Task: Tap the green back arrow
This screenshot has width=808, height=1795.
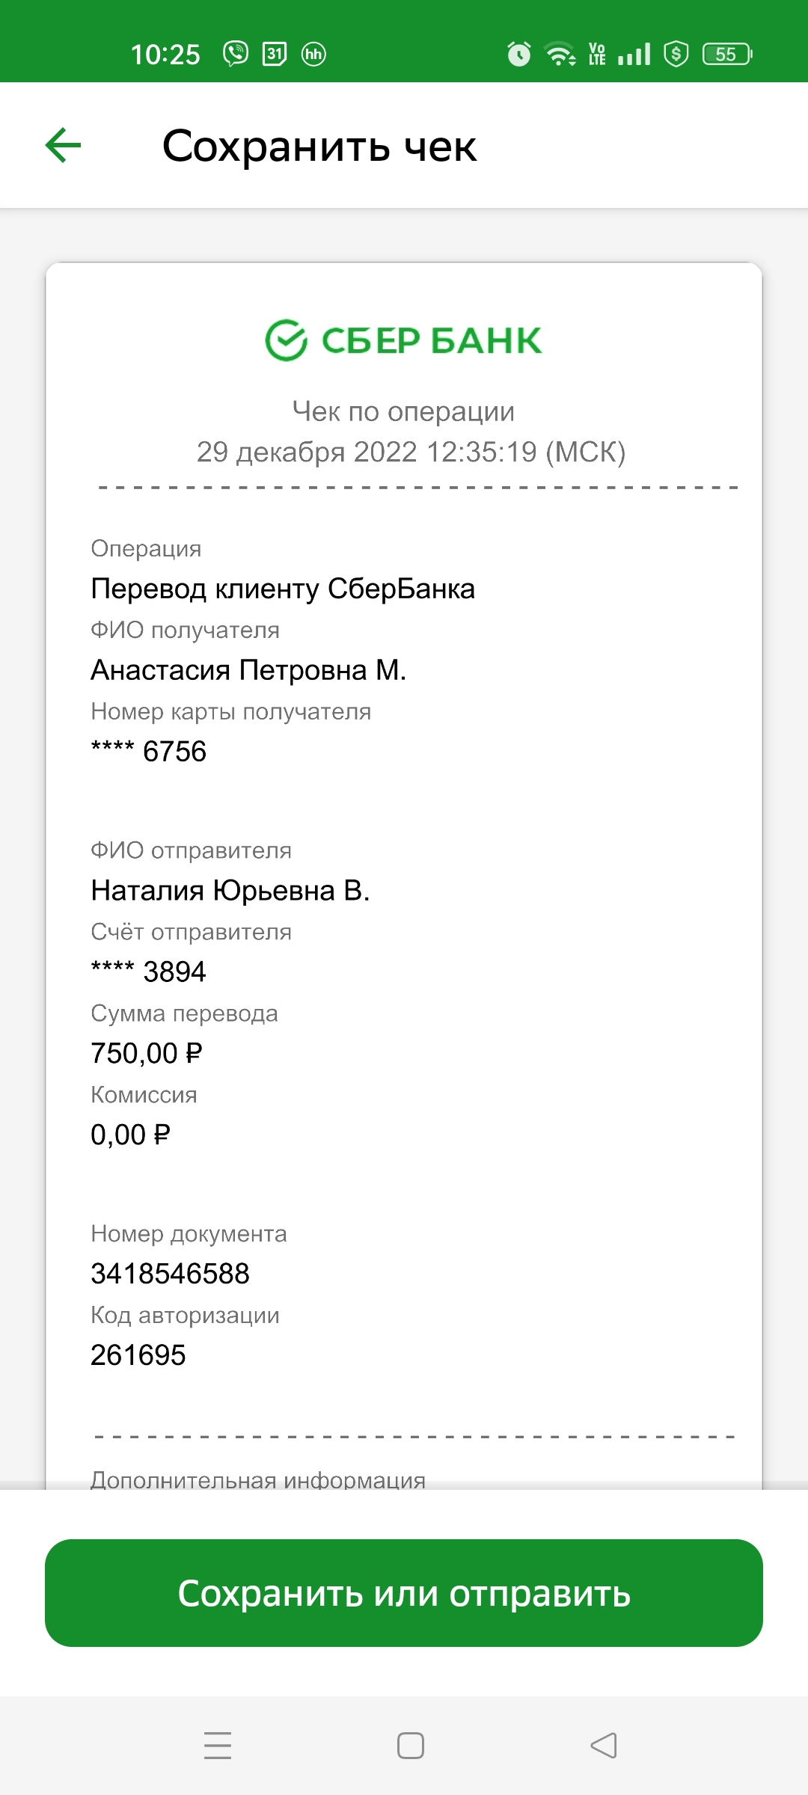Action: (64, 145)
